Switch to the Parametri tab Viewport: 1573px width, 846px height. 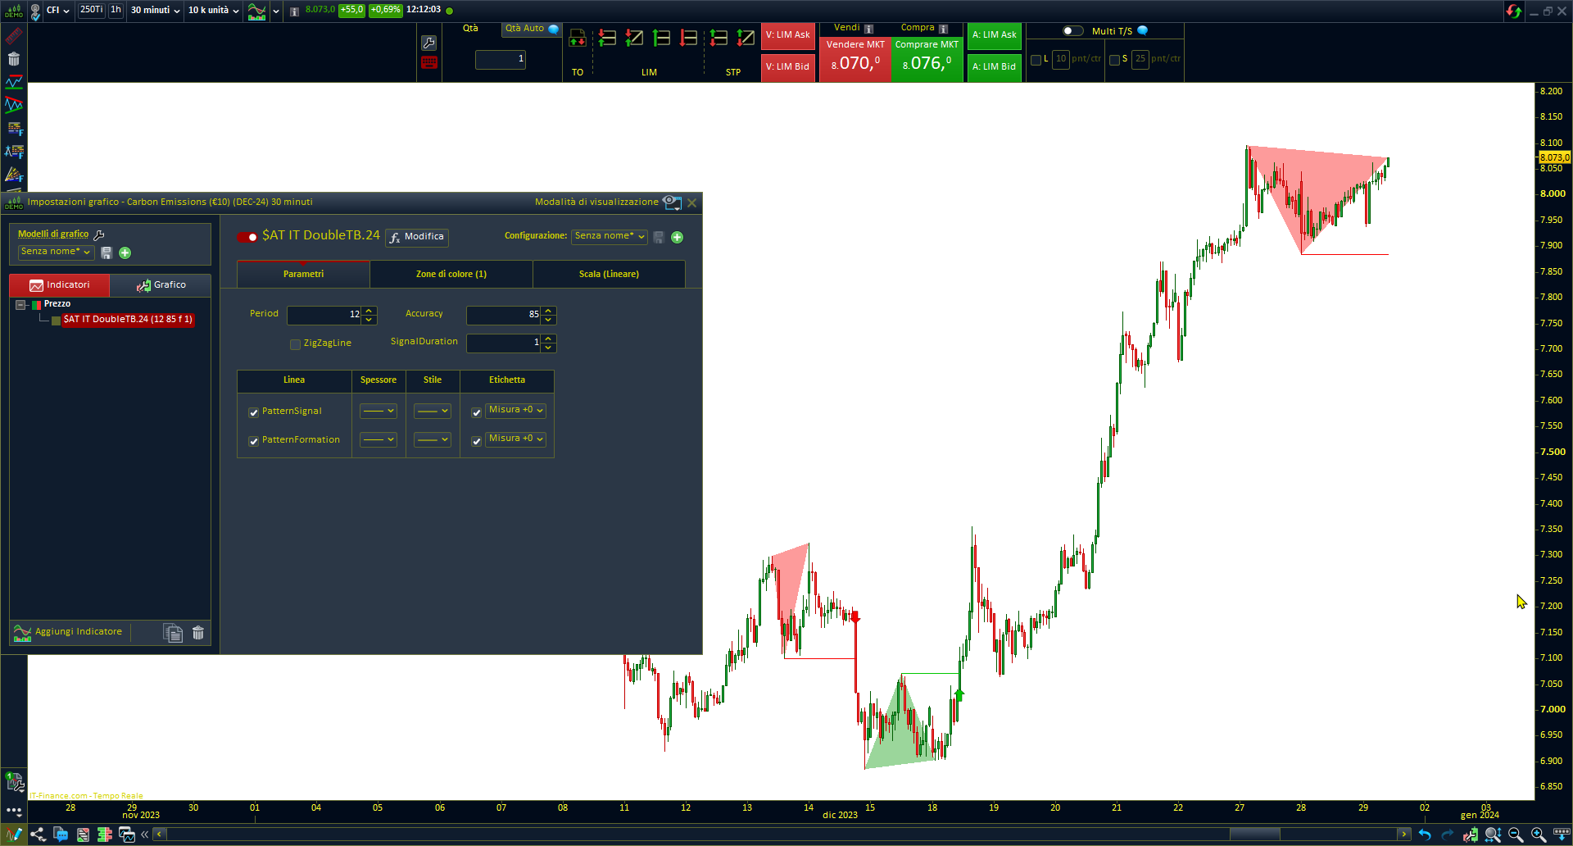click(303, 274)
